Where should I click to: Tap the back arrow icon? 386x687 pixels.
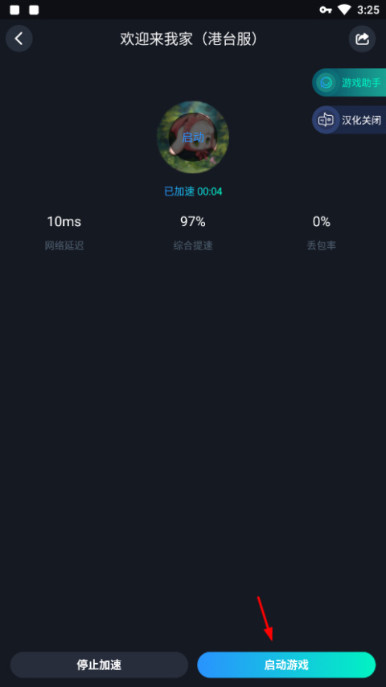point(18,39)
